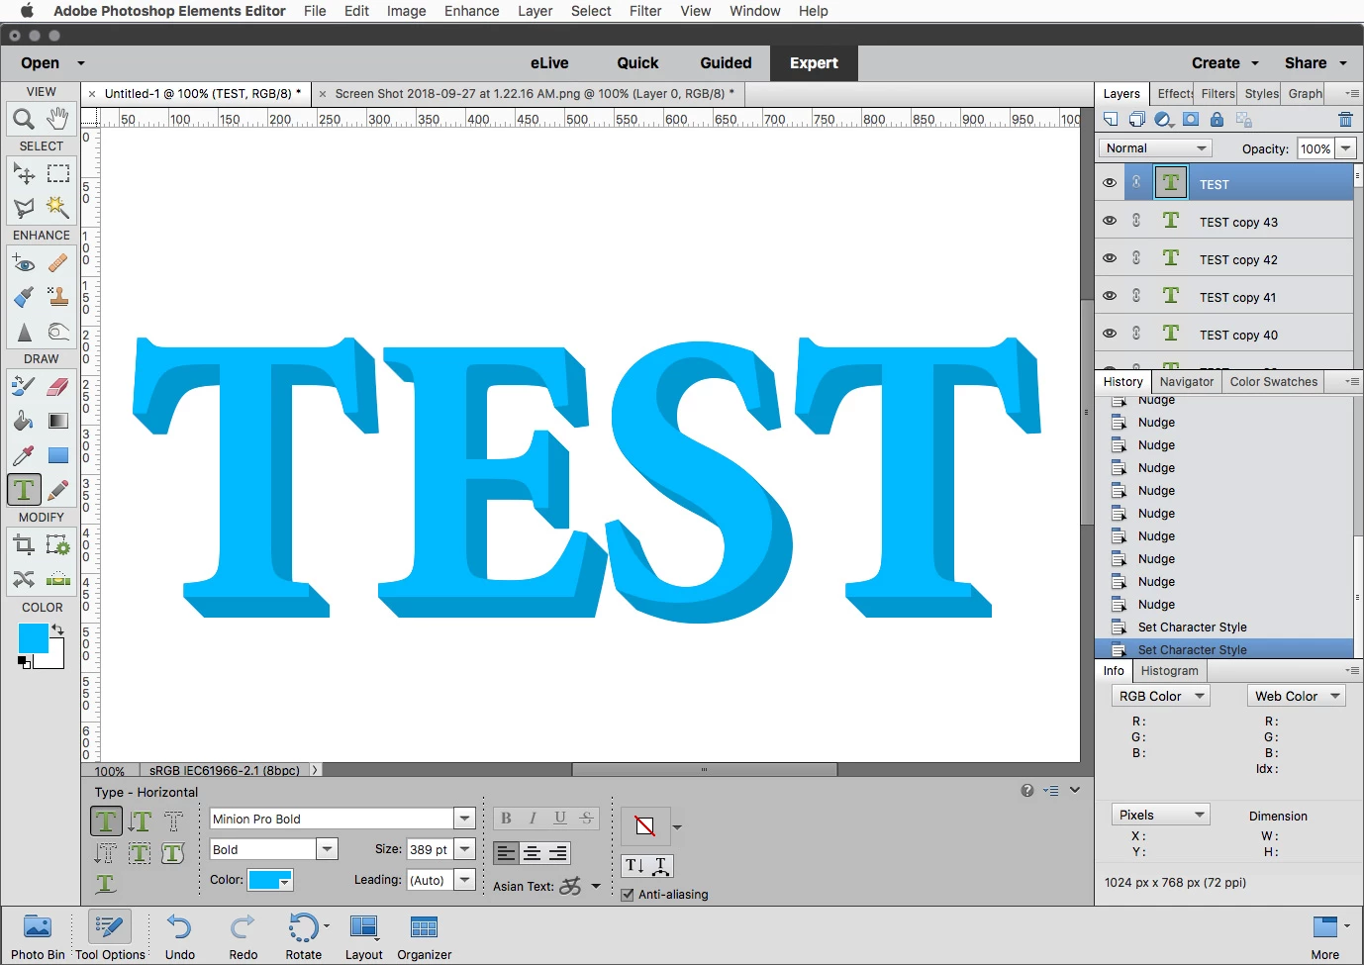Open the Organizer

(424, 936)
